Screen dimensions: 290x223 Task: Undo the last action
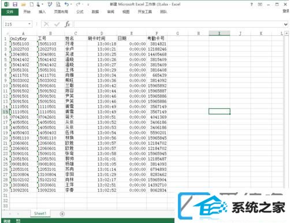(66, 4)
